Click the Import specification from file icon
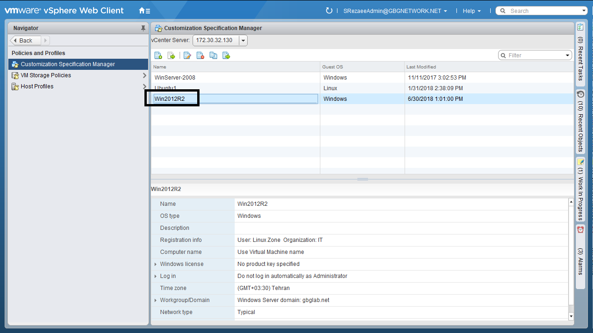Image resolution: width=593 pixels, height=333 pixels. click(171, 55)
